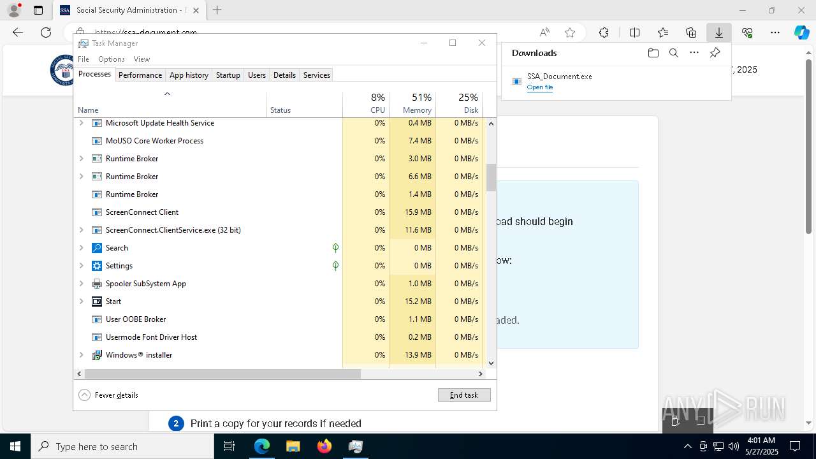
Task: Sort processes by CPU column header
Action: pyautogui.click(x=366, y=105)
